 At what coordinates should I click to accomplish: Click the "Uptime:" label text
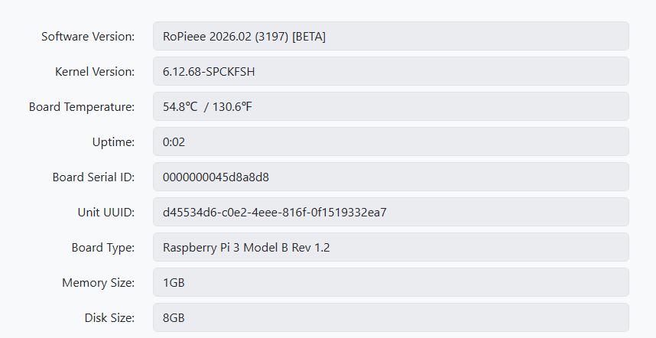pyautogui.click(x=112, y=141)
